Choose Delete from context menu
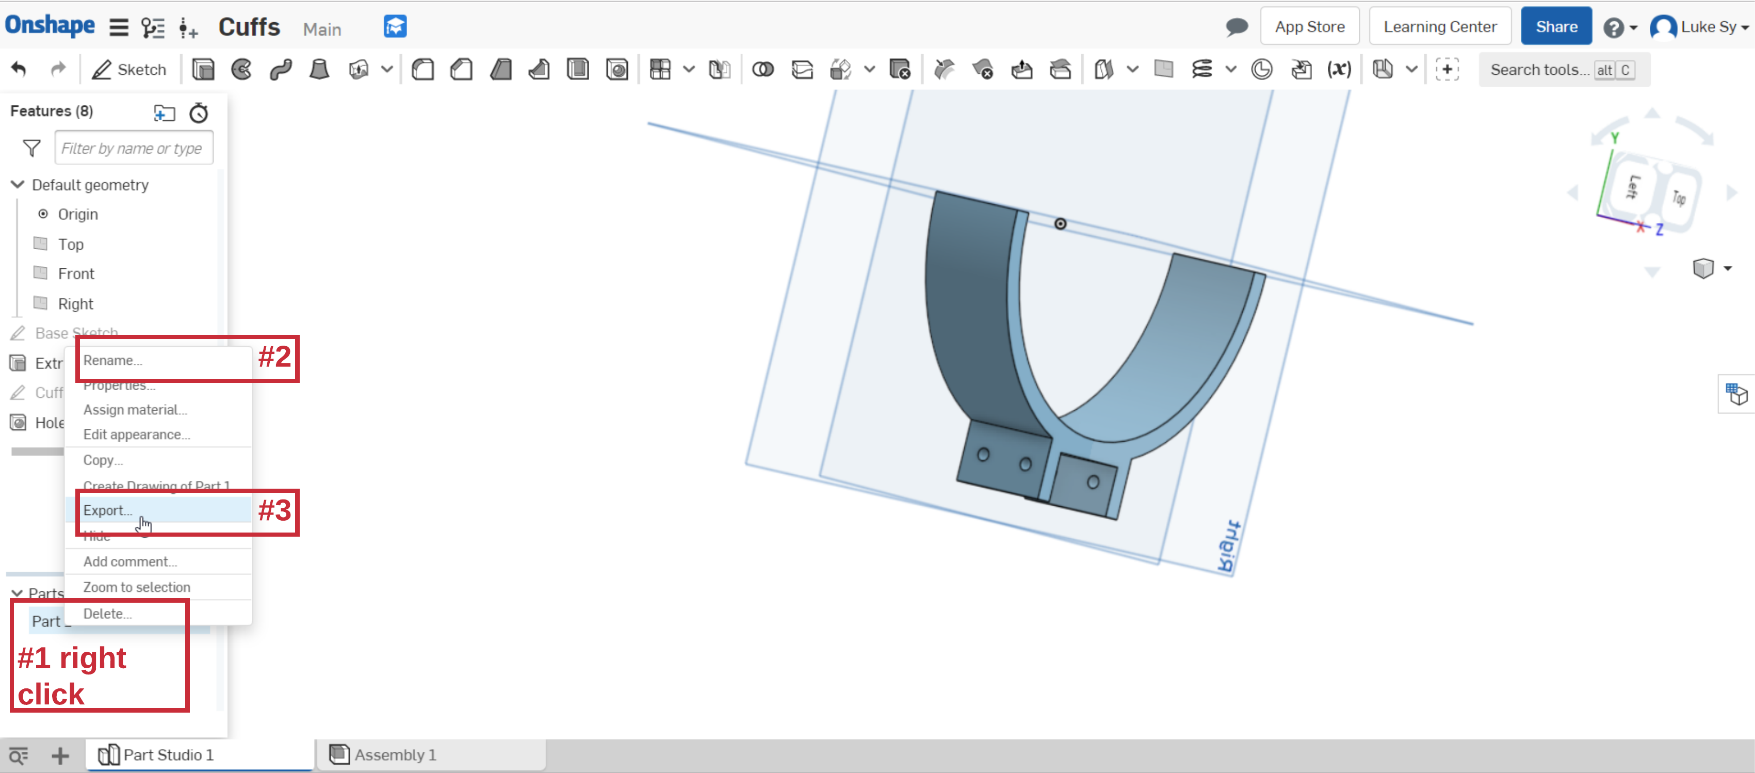This screenshot has height=773, width=1755. (159, 613)
